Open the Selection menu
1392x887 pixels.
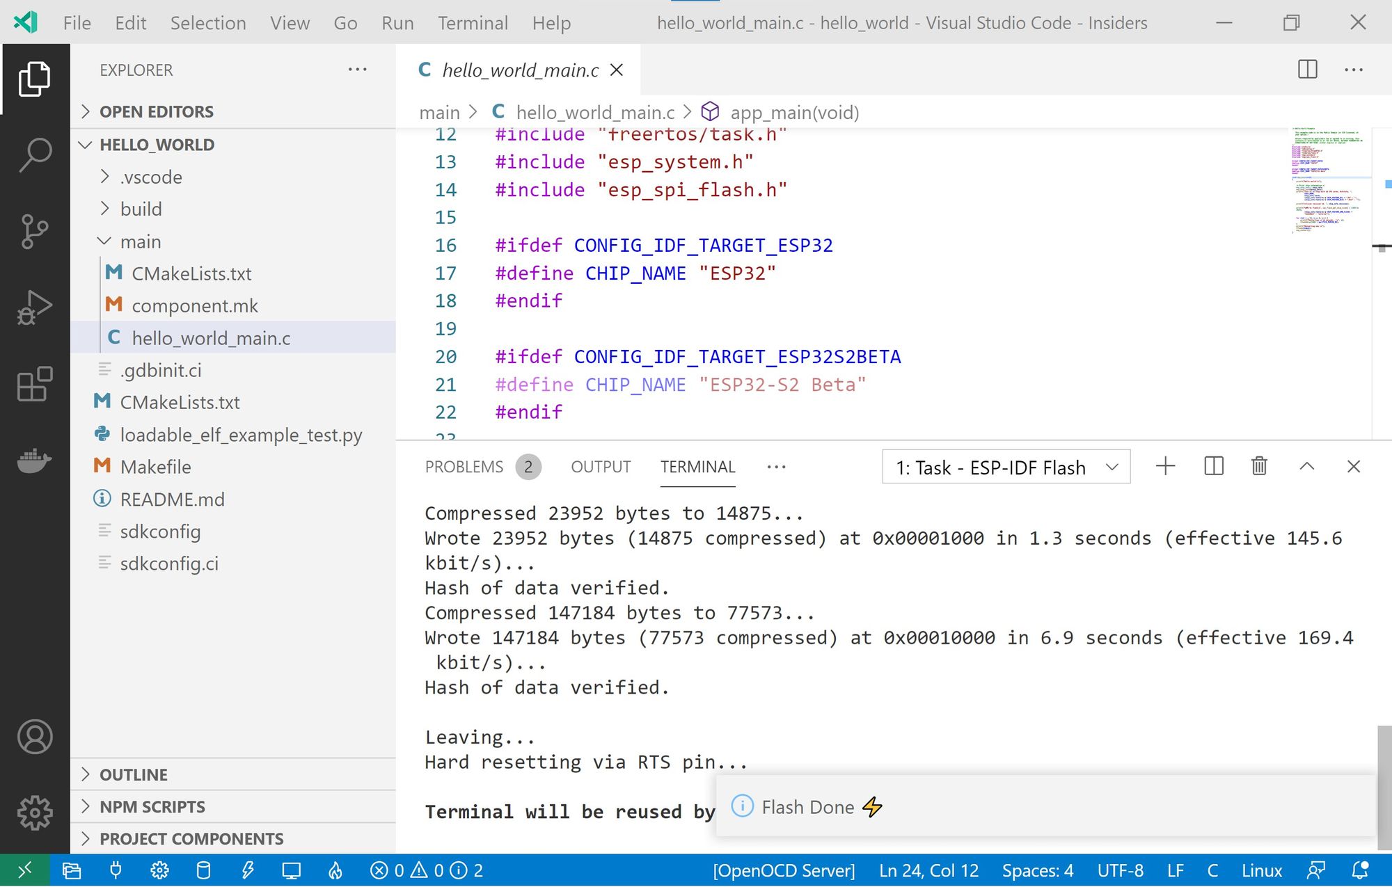(x=208, y=23)
